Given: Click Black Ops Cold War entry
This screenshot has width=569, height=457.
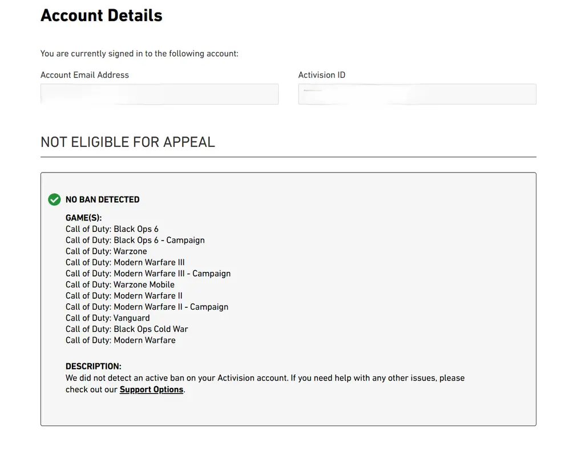Looking at the screenshot, I should tap(127, 329).
